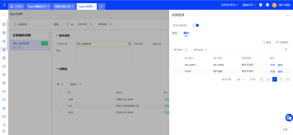Click 添加 to add a user

(267, 42)
